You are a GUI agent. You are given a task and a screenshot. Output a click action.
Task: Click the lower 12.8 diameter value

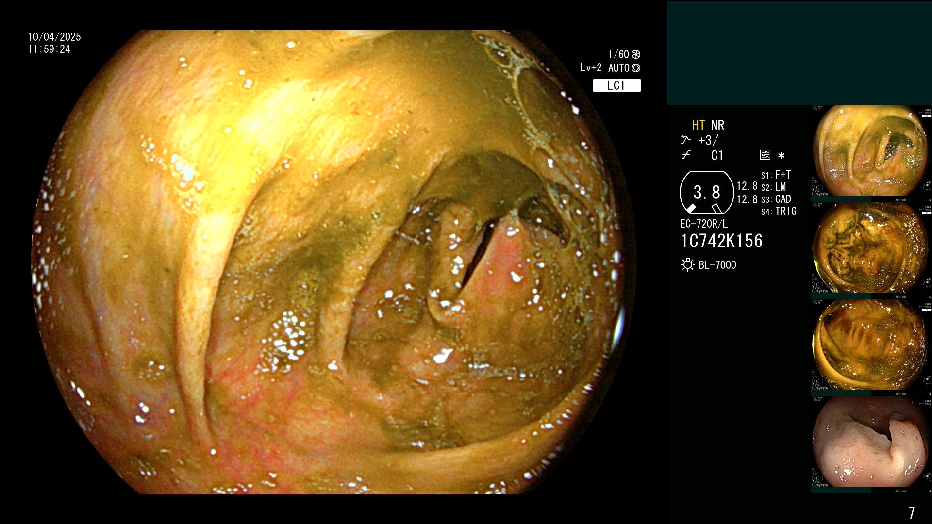(x=747, y=199)
